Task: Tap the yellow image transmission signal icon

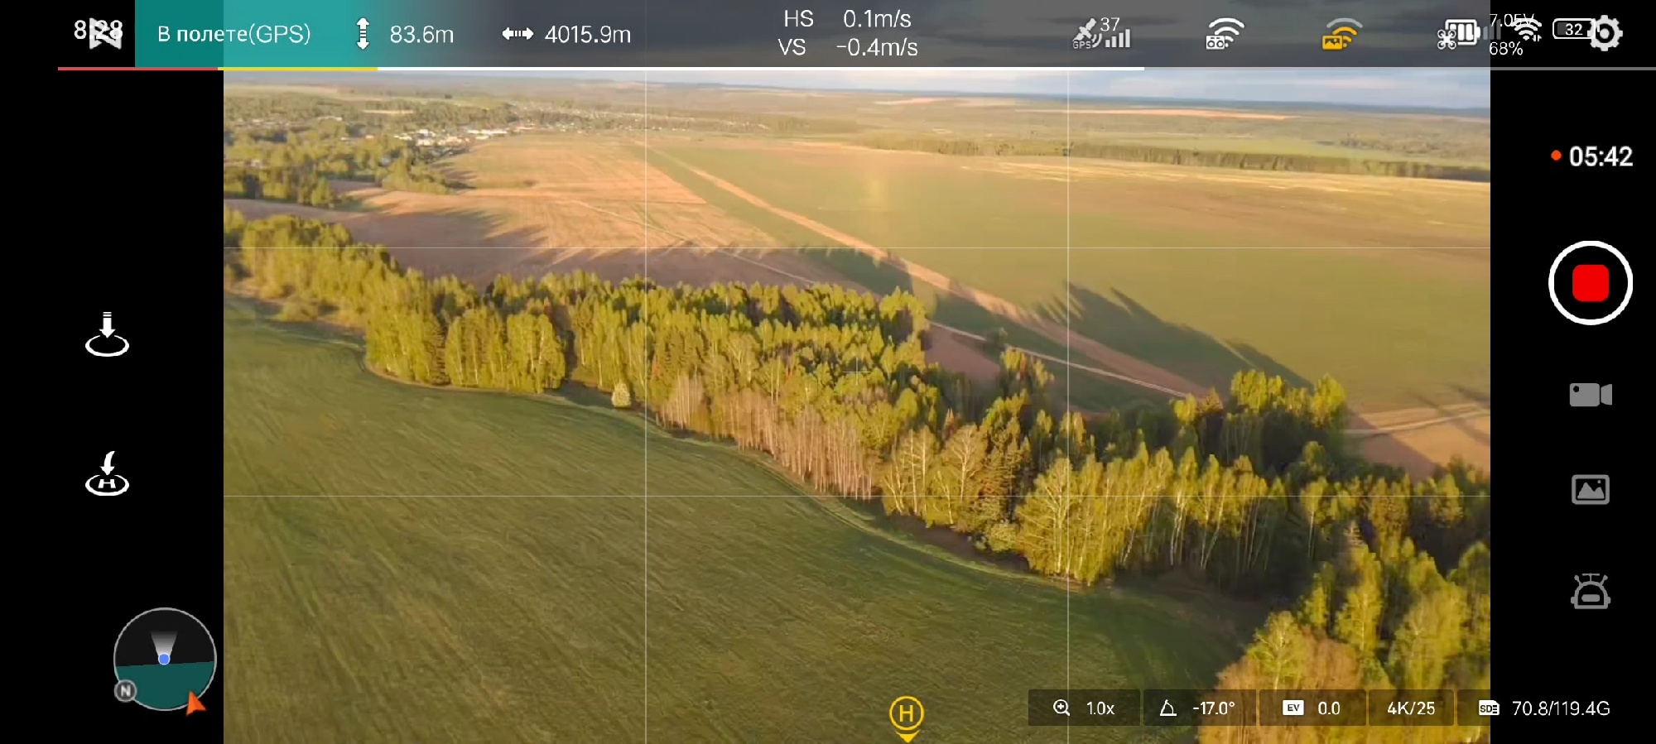Action: coord(1341,34)
